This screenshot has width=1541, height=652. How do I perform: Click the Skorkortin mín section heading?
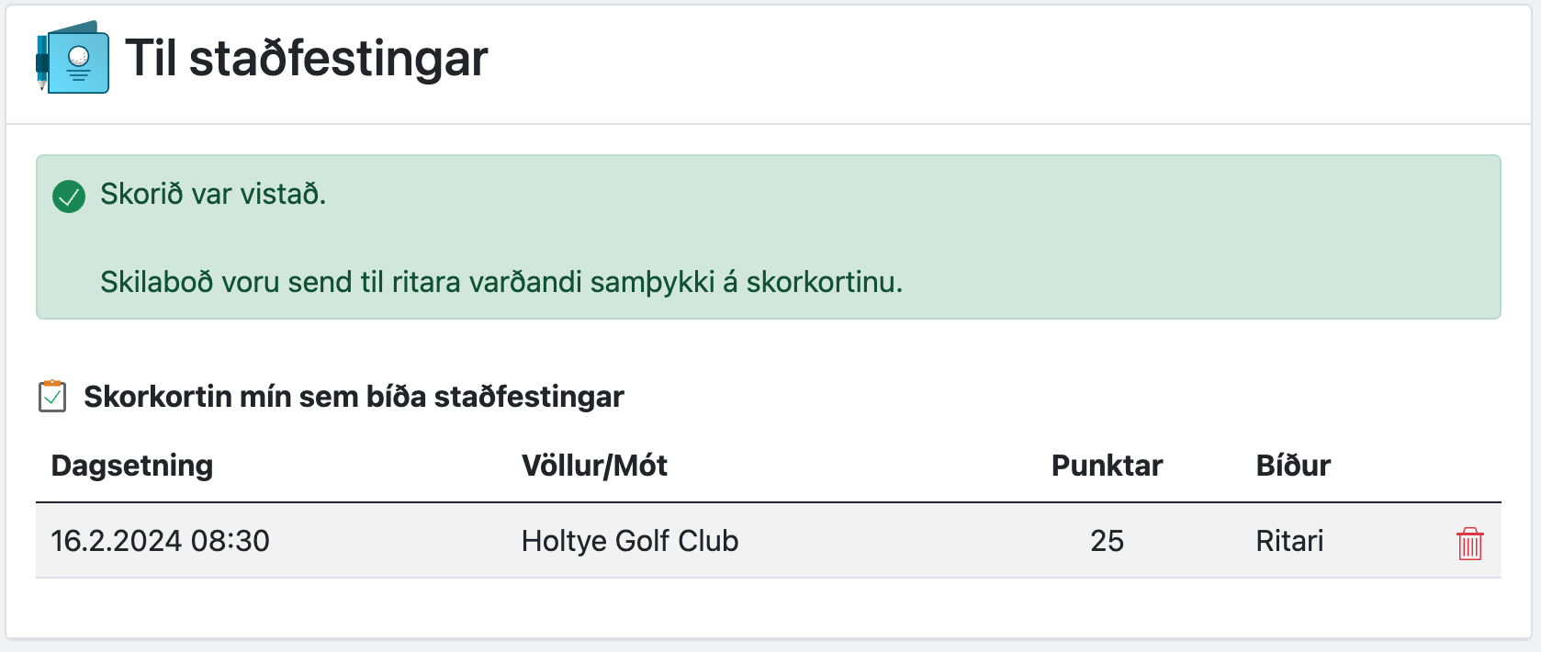[354, 397]
